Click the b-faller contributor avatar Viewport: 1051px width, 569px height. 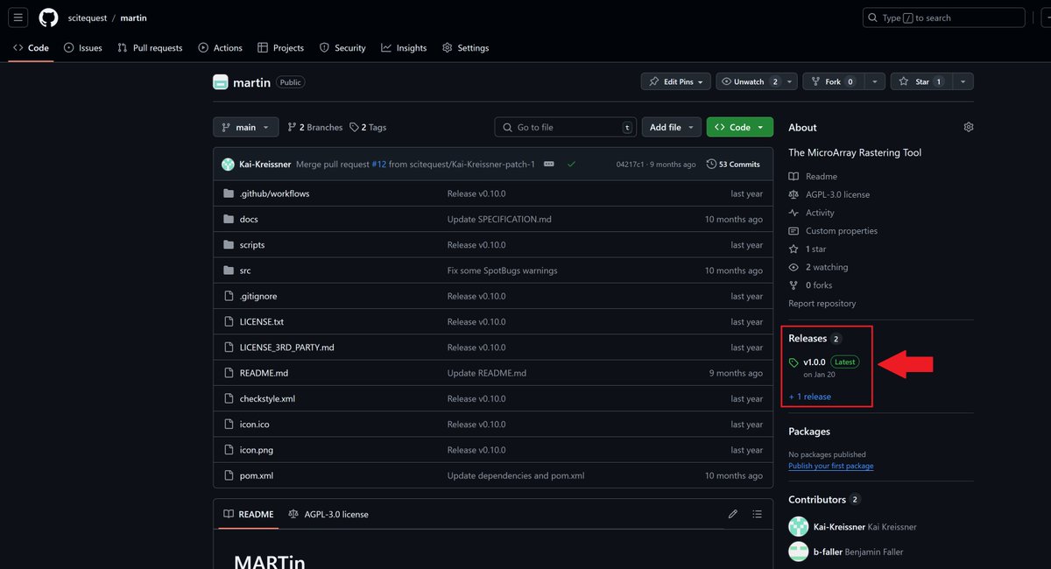pos(798,551)
